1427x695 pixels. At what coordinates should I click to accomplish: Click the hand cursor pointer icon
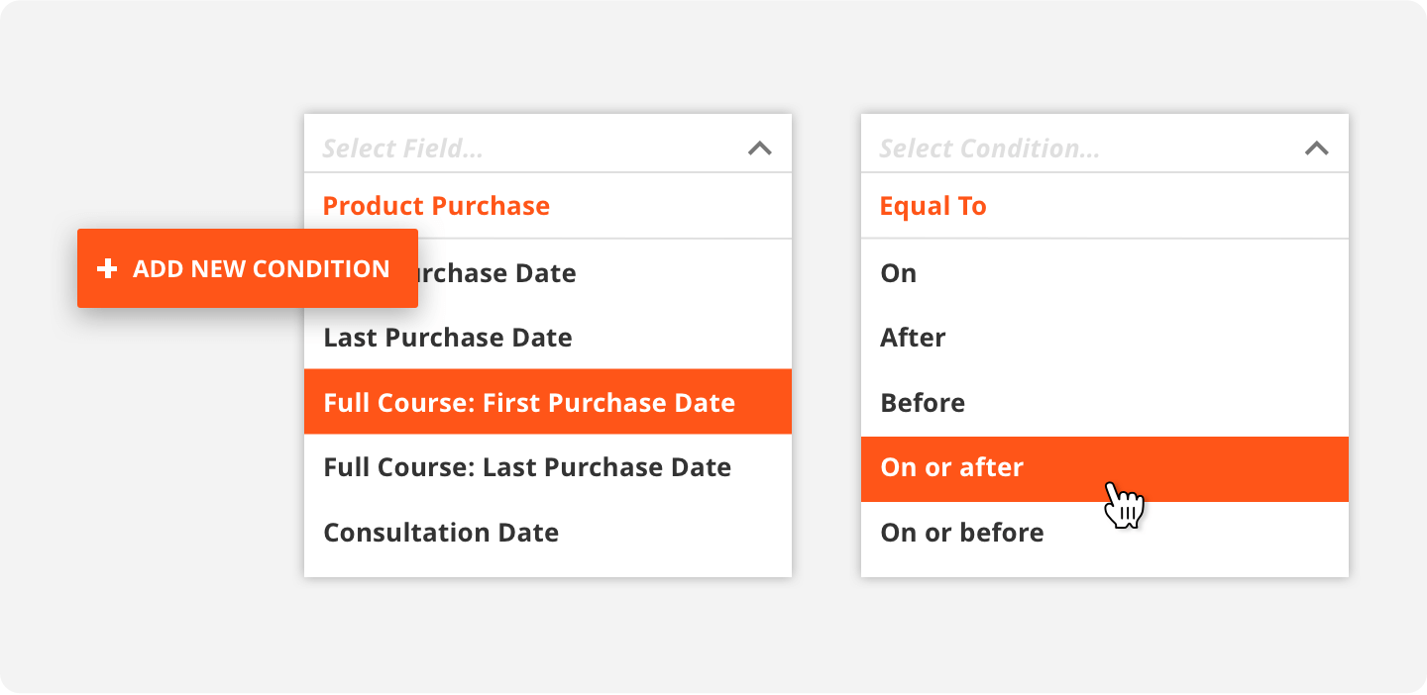point(1125,503)
